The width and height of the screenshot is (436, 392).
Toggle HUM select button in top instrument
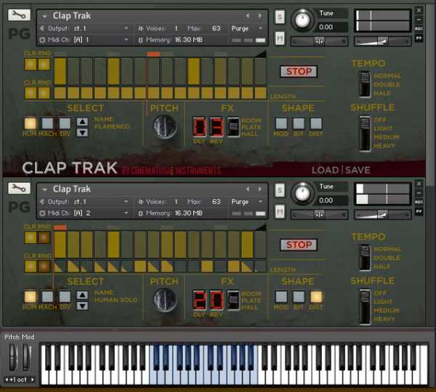point(30,123)
